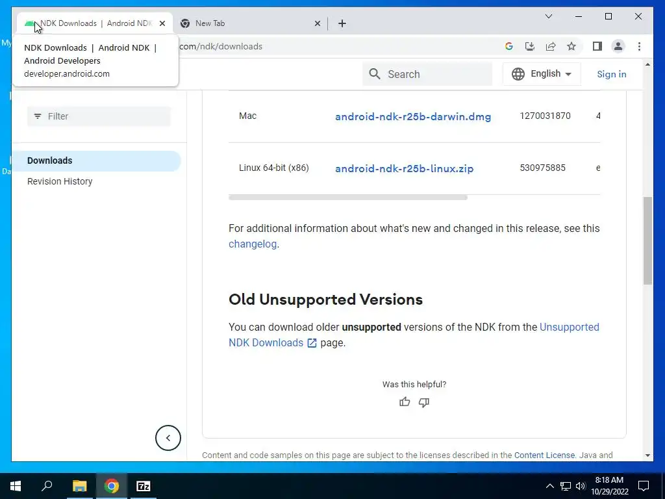Collapse the sidebar with the round arrow button

tap(168, 438)
